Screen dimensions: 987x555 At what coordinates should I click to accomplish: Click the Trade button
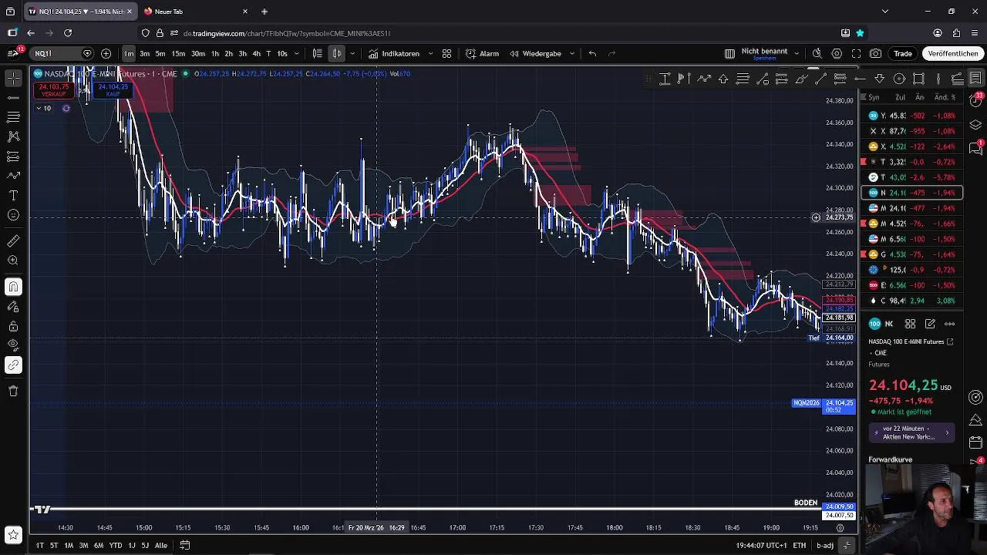pos(903,53)
